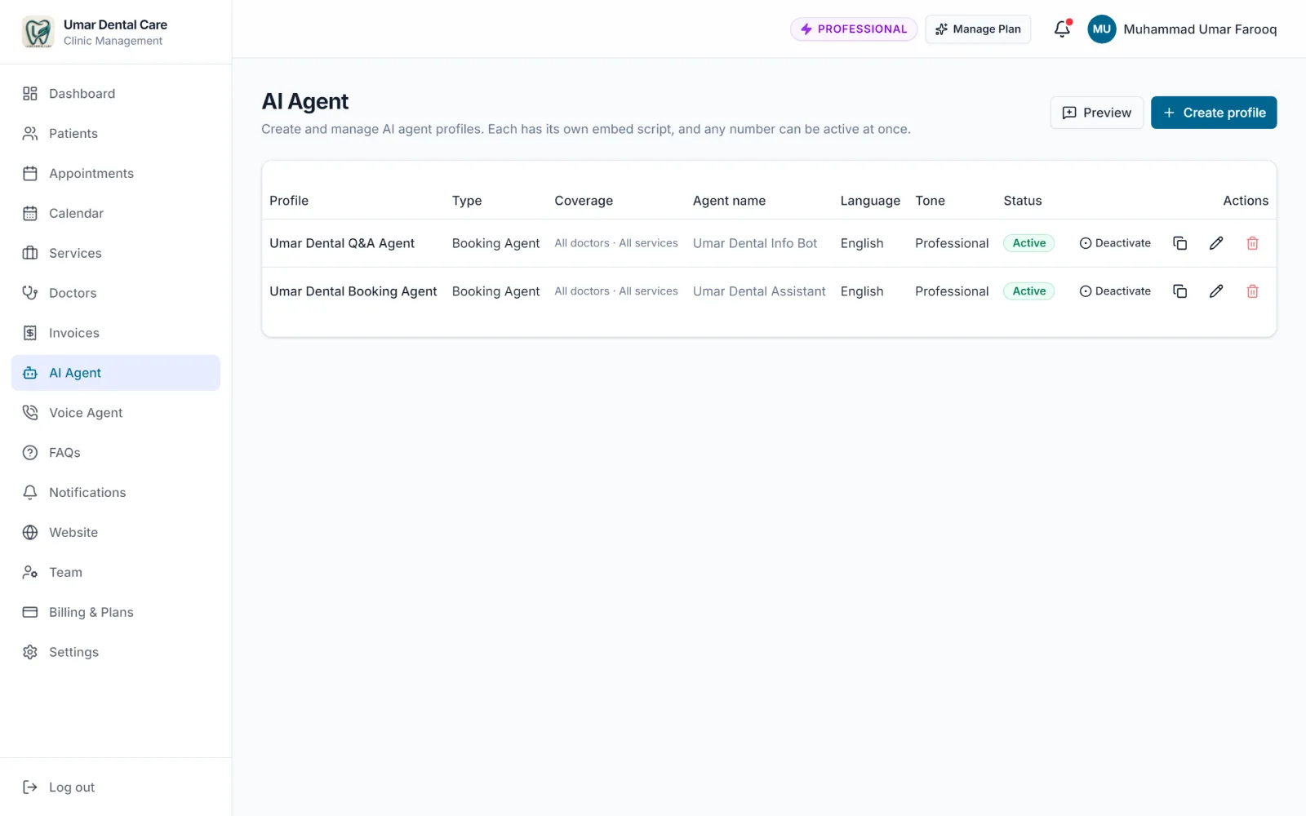This screenshot has height=816, width=1306.
Task: Go to Patients section
Action: (x=116, y=134)
